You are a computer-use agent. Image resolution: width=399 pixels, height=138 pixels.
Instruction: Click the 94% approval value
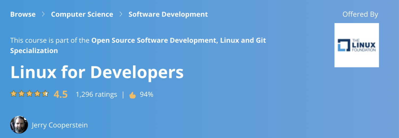pyautogui.click(x=147, y=94)
